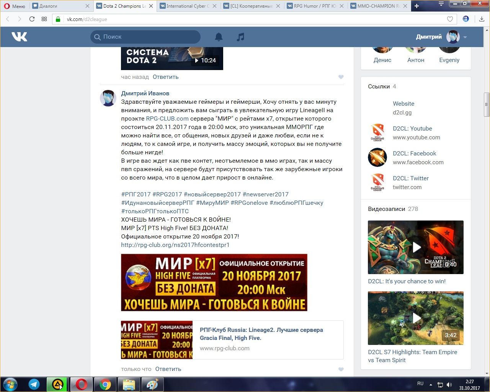
Task: Open the #RPG2017 hashtag
Action: click(x=167, y=194)
